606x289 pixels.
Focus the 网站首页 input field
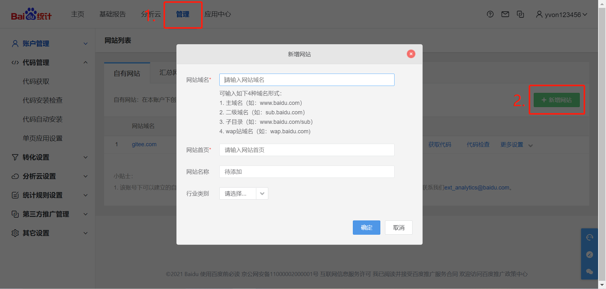[307, 150]
